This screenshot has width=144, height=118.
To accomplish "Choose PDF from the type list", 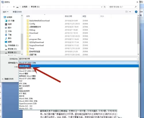I will (21, 81).
